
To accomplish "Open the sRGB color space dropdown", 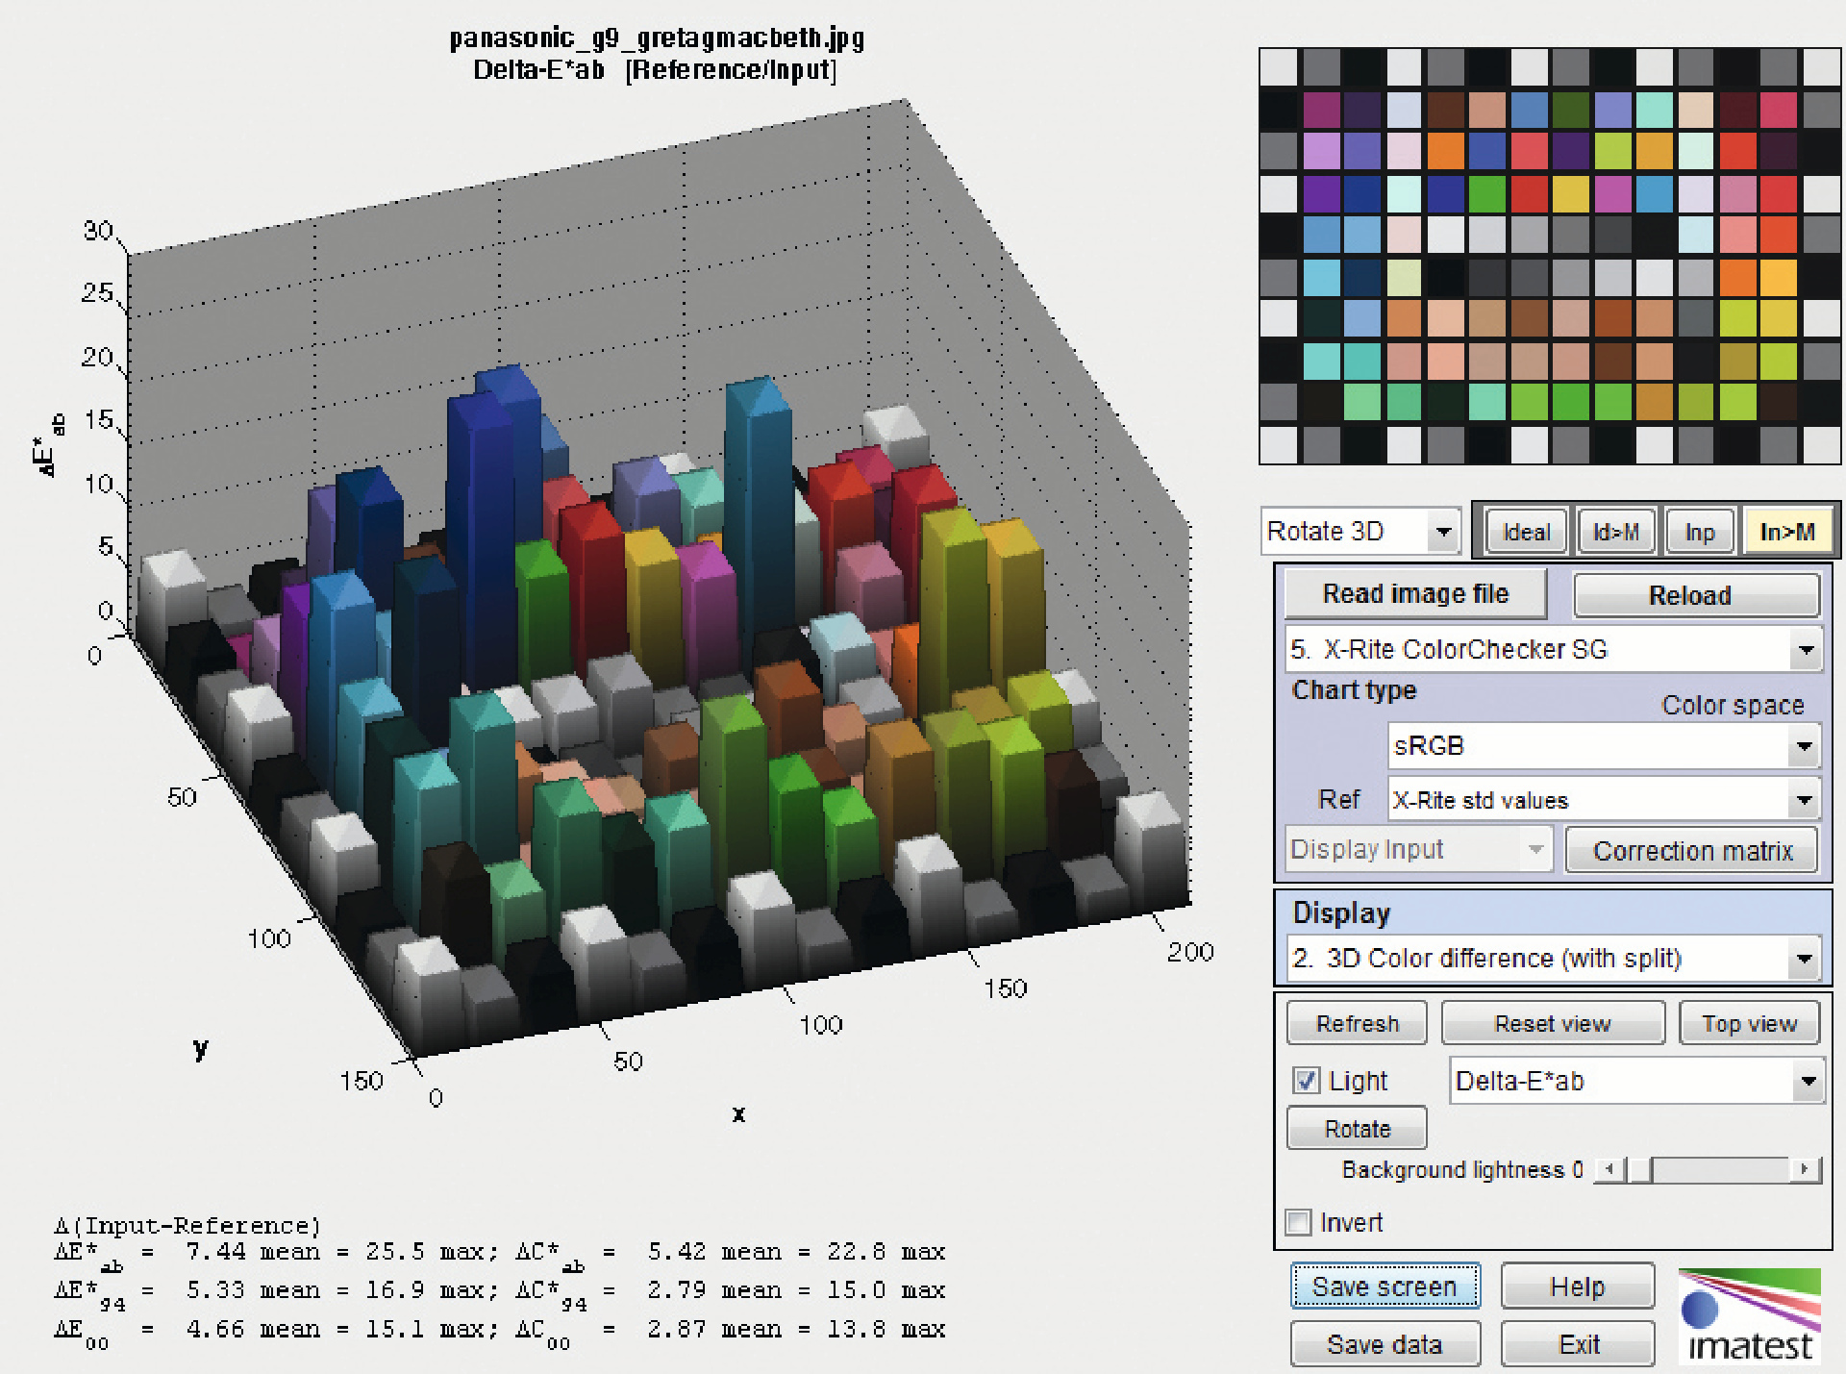I will tap(1604, 746).
